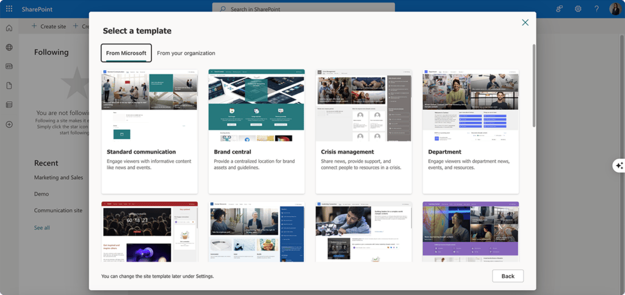This screenshot has width=625, height=295.
Task: Close the Select a template dialog
Action: (526, 23)
